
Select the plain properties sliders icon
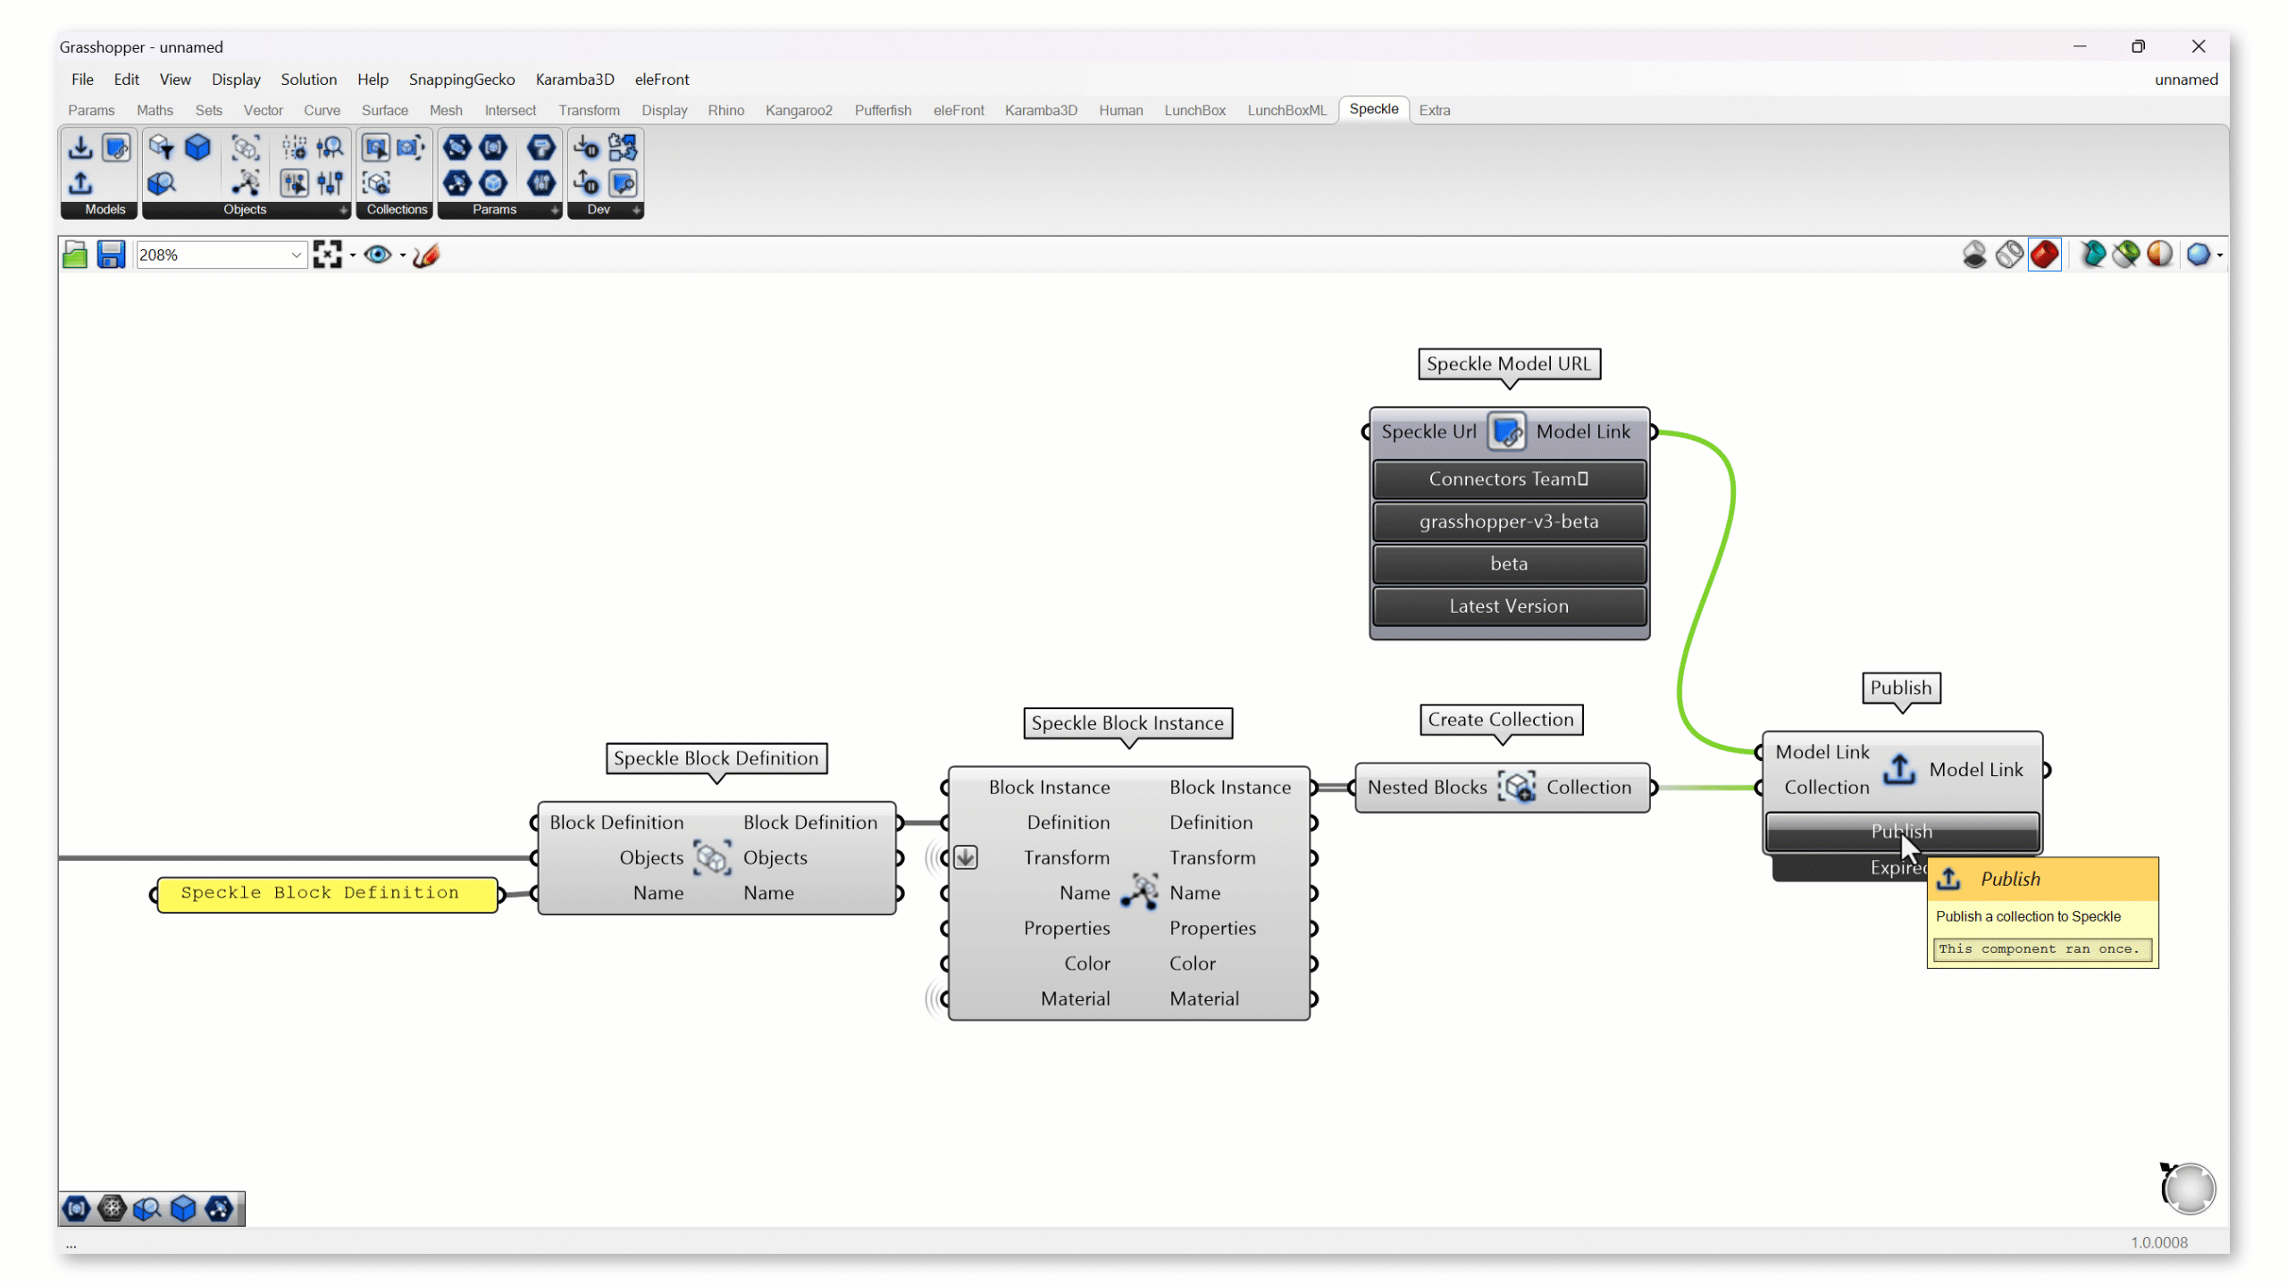click(330, 183)
